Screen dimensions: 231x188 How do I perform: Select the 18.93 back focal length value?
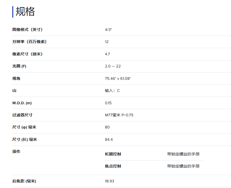point(110,181)
